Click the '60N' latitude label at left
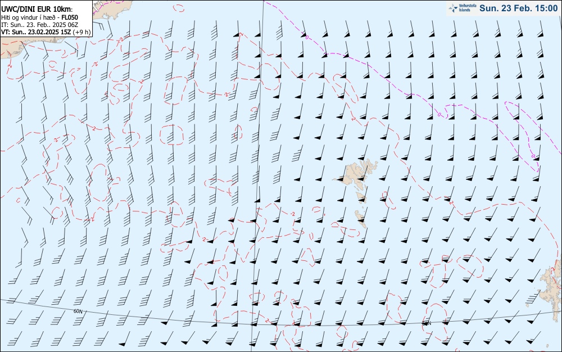The image size is (562, 352). 78,311
